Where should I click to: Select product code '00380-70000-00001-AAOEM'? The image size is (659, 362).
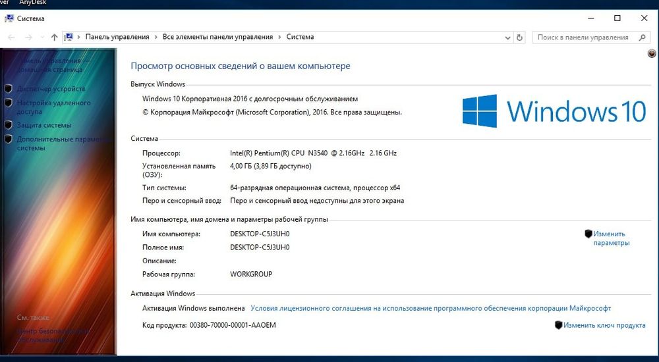233,325
